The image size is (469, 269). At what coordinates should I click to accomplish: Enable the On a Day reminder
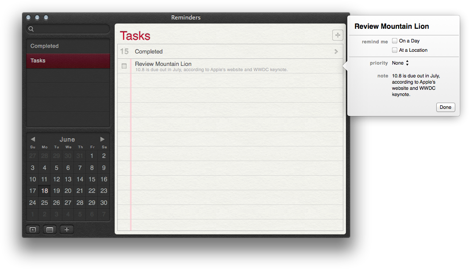(395, 41)
